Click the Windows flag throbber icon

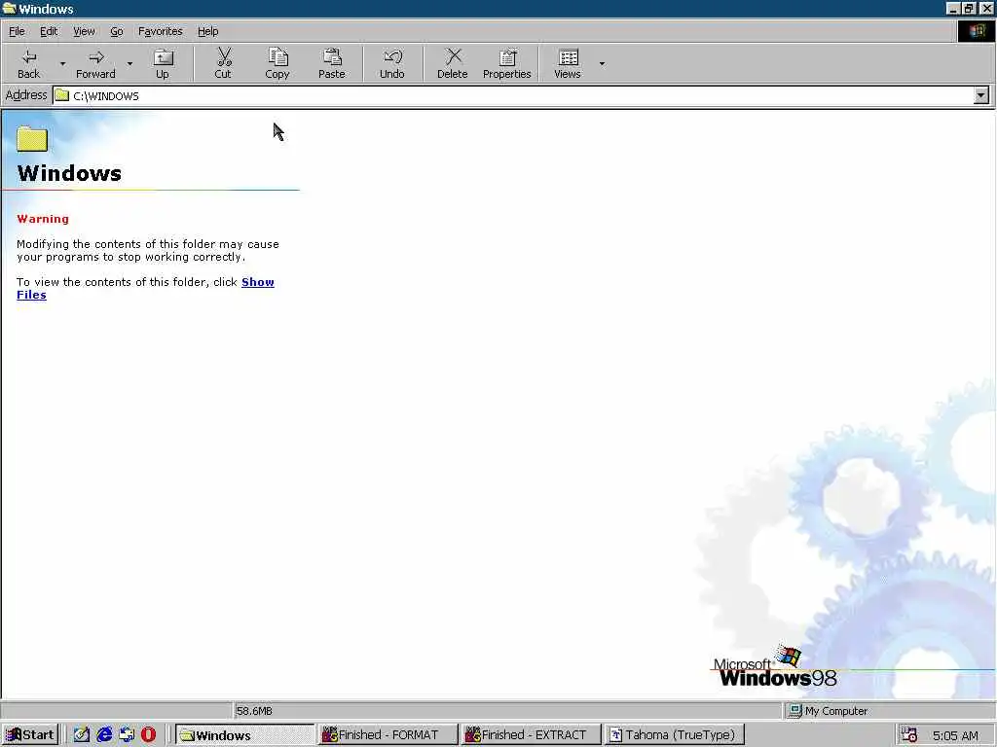976,31
